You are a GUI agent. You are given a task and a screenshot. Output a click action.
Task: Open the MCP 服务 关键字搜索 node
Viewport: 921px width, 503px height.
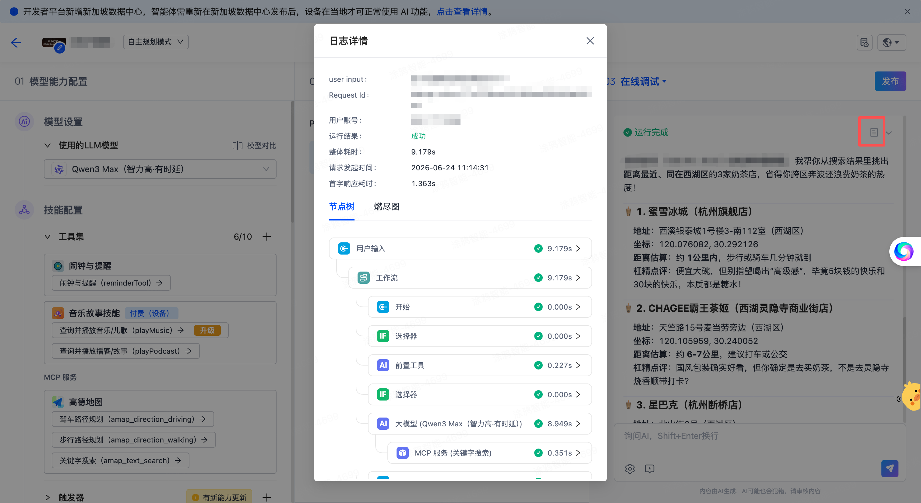(x=489, y=453)
